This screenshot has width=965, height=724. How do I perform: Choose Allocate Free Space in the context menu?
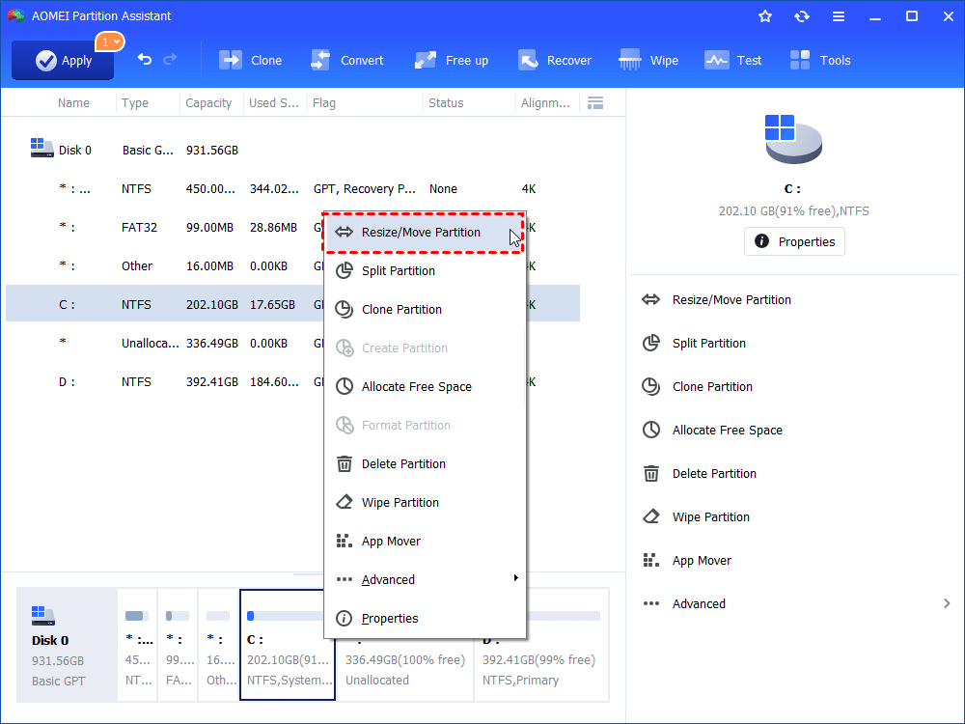click(424, 387)
